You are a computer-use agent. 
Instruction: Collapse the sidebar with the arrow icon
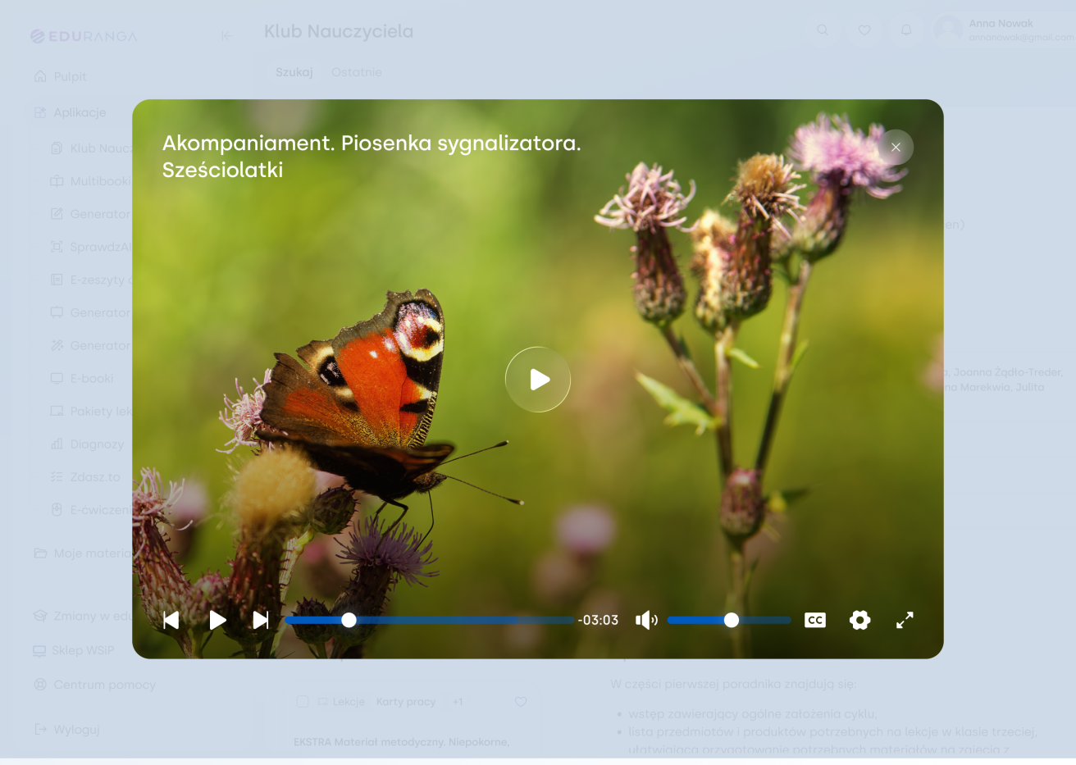227,35
